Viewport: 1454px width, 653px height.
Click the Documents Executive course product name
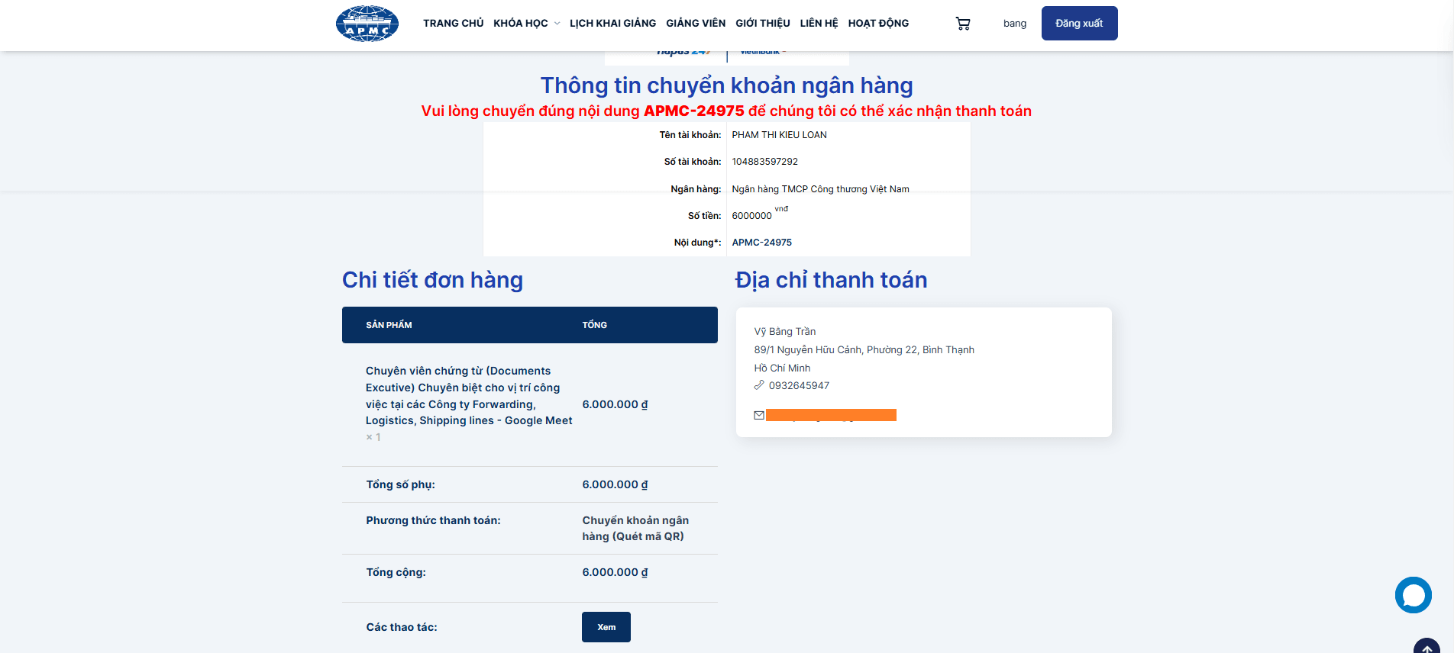point(468,395)
